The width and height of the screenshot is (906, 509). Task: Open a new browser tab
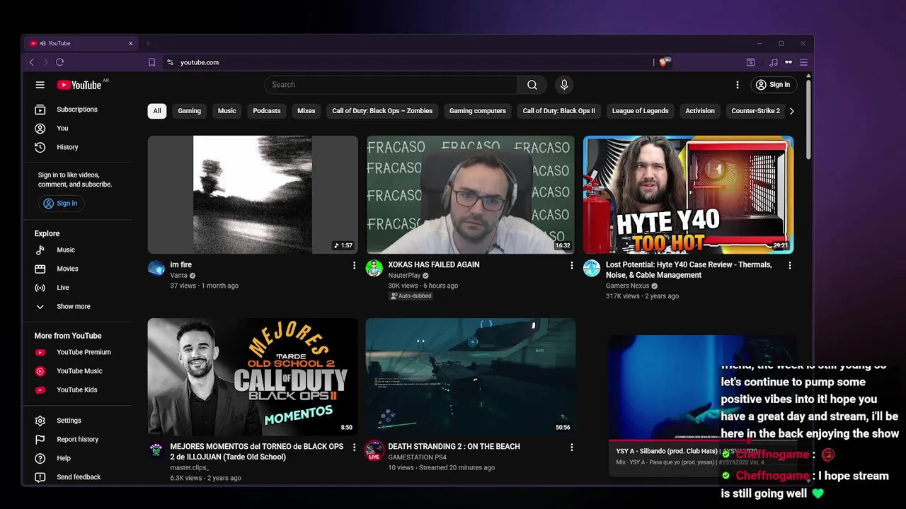148,43
